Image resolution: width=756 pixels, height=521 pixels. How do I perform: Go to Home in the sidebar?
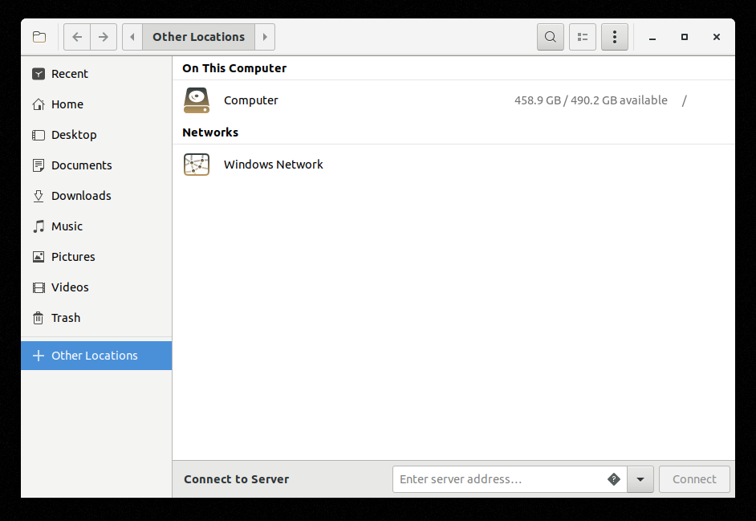click(96, 104)
